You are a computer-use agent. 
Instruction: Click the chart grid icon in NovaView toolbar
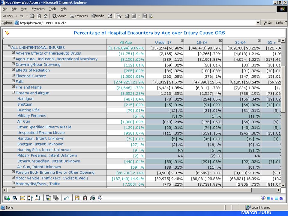coord(48,198)
